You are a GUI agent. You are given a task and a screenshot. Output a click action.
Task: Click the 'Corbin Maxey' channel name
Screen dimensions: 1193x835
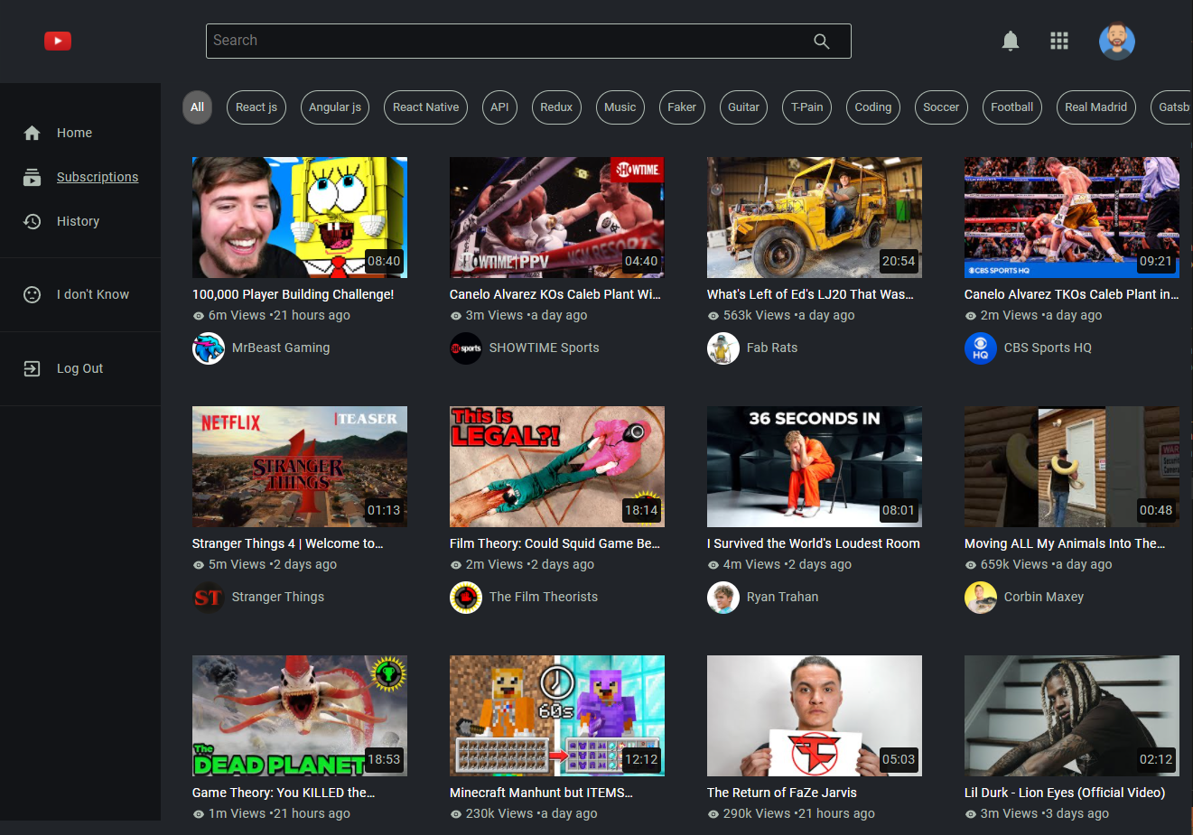click(1044, 597)
